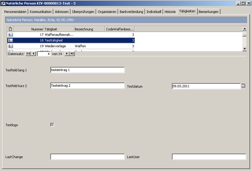The width and height of the screenshot is (252, 171).
Task: Go to the next record
Action: [x=67, y=54]
